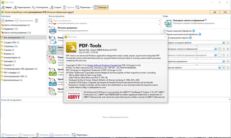231x138 pixels.
Task: Toggle Режим пакетной обработки checkbox
Action: tap(164, 31)
